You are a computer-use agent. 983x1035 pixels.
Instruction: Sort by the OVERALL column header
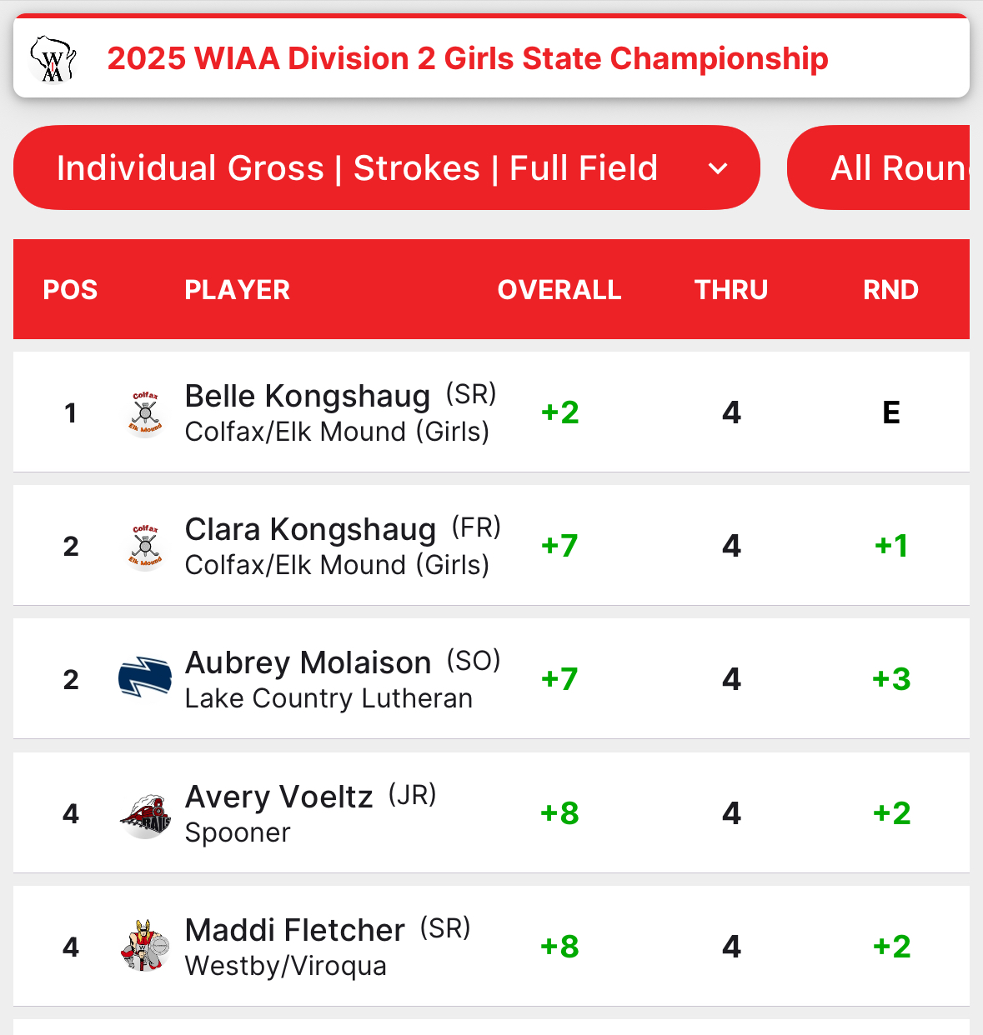(559, 290)
